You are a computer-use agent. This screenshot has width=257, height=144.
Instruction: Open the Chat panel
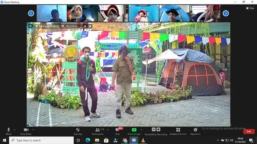tap(117, 131)
